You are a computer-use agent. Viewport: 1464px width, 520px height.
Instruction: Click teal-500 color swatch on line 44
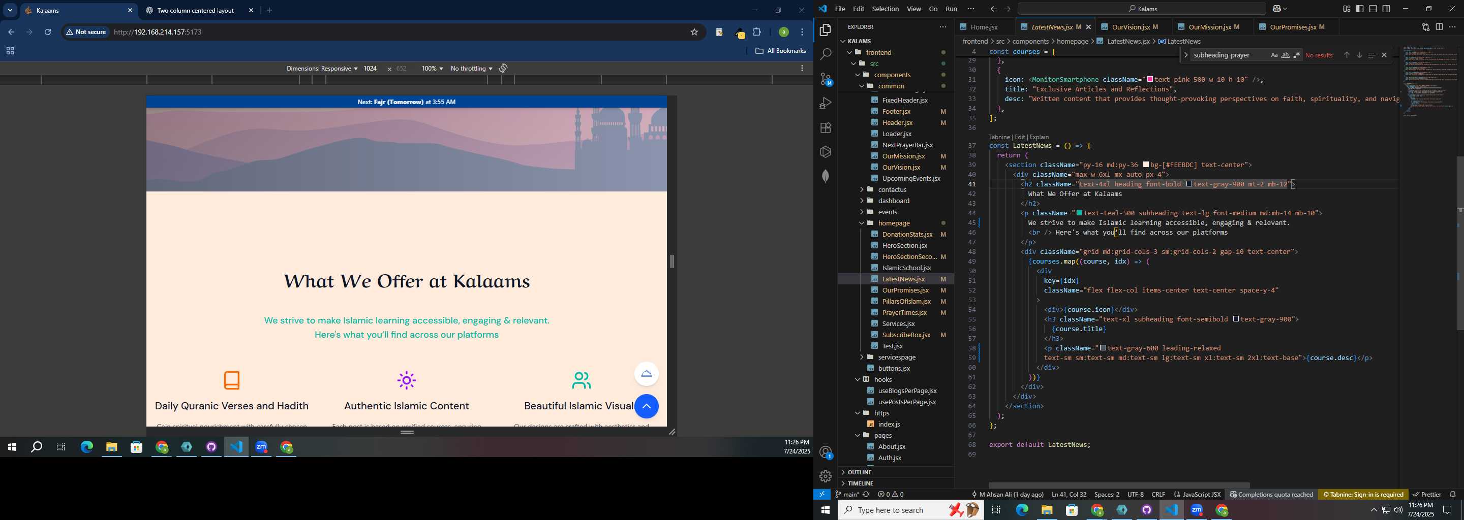[x=1079, y=213]
